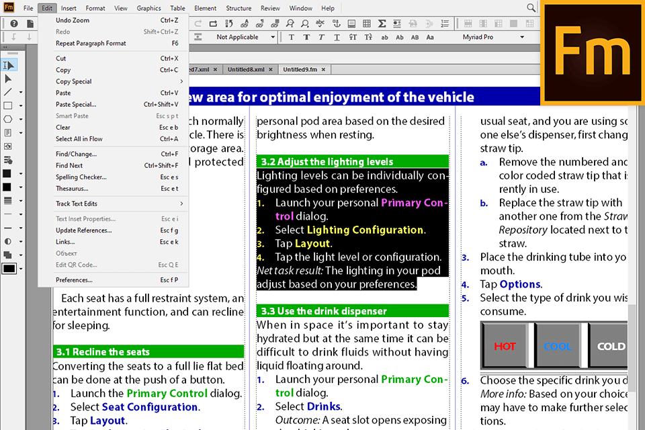Click the numbered list icon

445,24
